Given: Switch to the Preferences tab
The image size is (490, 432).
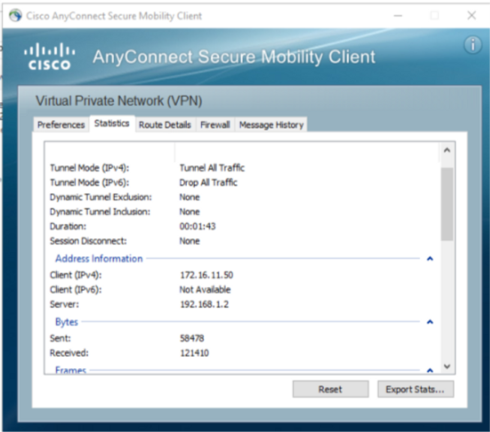Looking at the screenshot, I should coord(61,125).
